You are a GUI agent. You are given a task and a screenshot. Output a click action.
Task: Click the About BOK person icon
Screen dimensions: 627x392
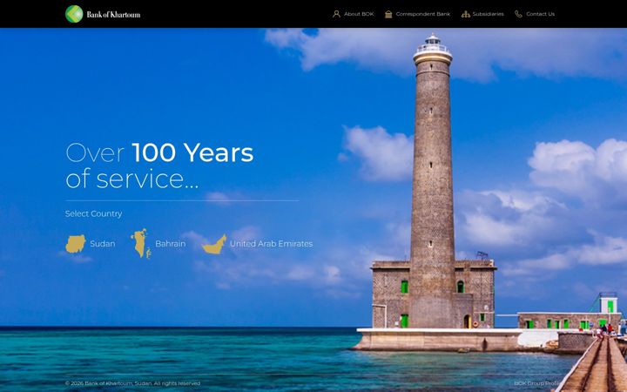[x=336, y=14]
